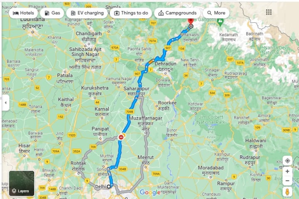Click the Delhi origin circle marker
This screenshot has width=299, height=199.
(109, 187)
